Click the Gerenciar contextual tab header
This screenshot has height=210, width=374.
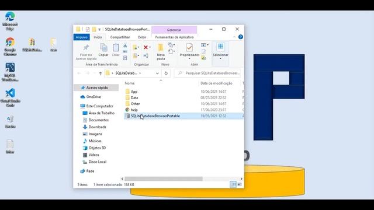174,30
